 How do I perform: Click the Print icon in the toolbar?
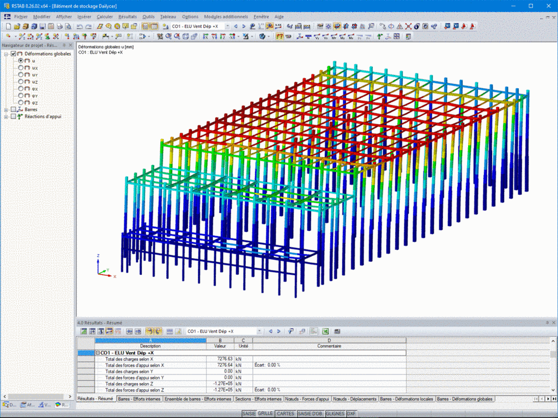(59, 26)
